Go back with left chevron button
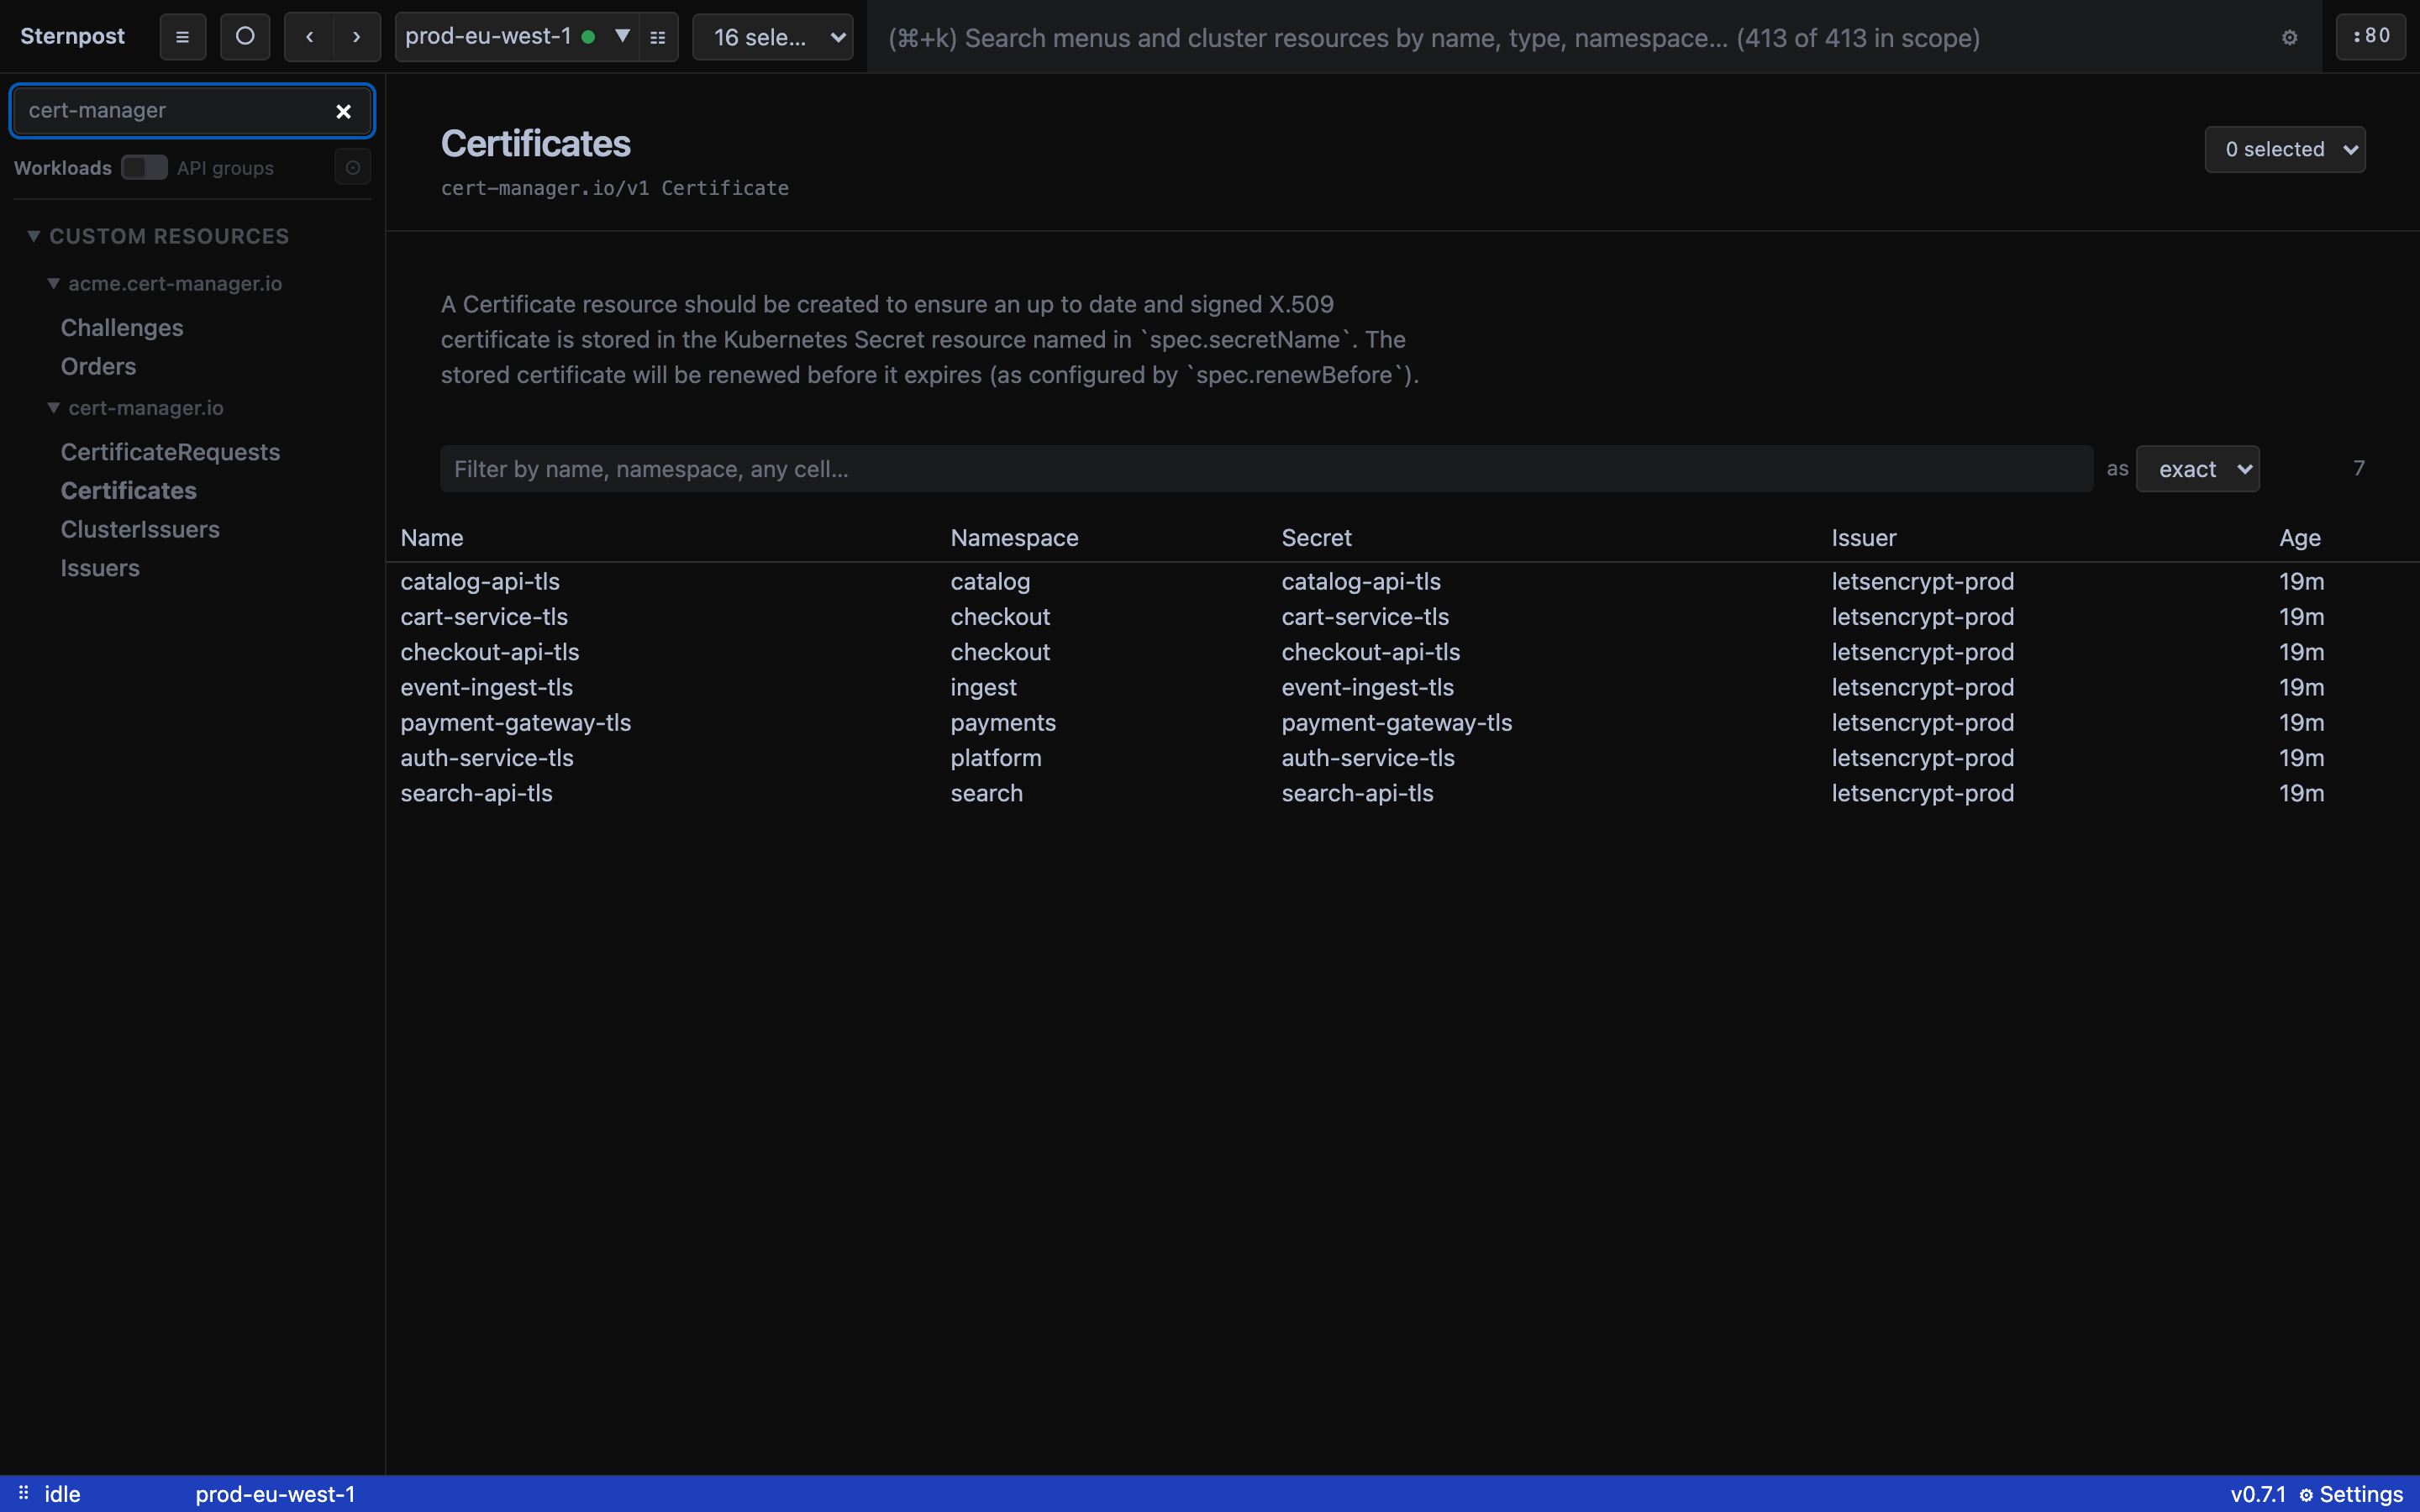This screenshot has height=1512, width=2420. coord(310,37)
